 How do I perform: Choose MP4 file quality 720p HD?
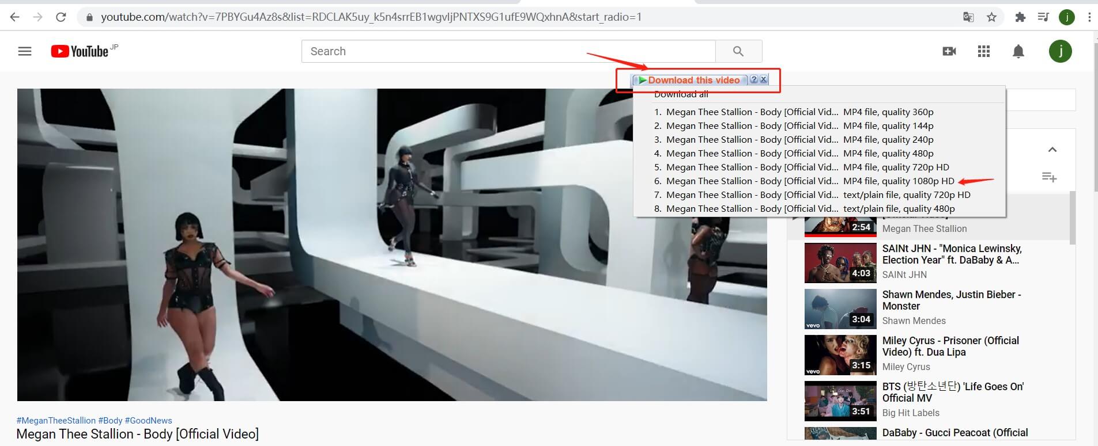[x=819, y=167]
